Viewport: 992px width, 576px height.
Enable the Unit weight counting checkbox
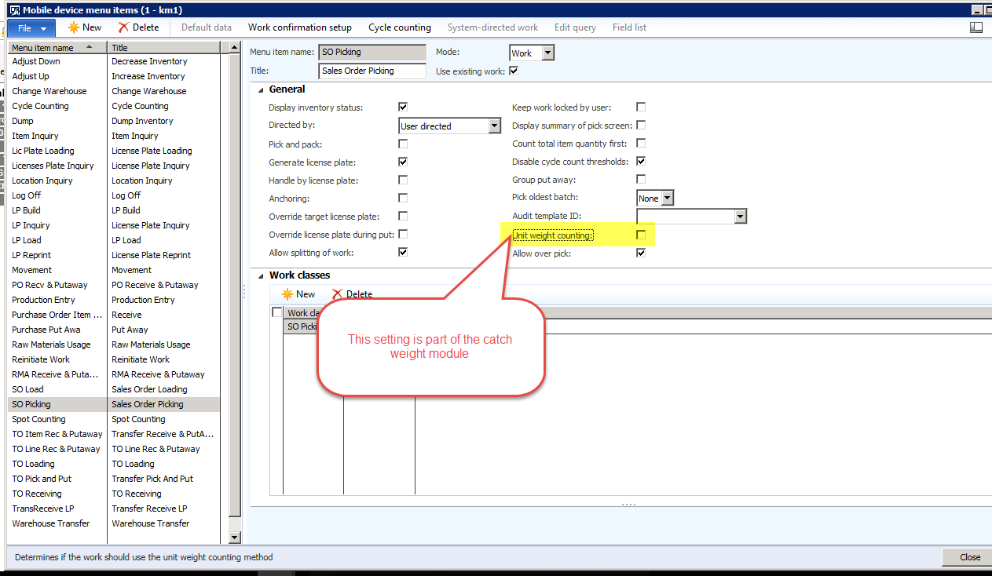click(641, 235)
